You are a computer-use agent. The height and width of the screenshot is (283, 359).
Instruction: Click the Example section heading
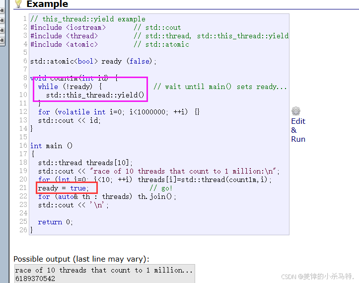click(47, 4)
